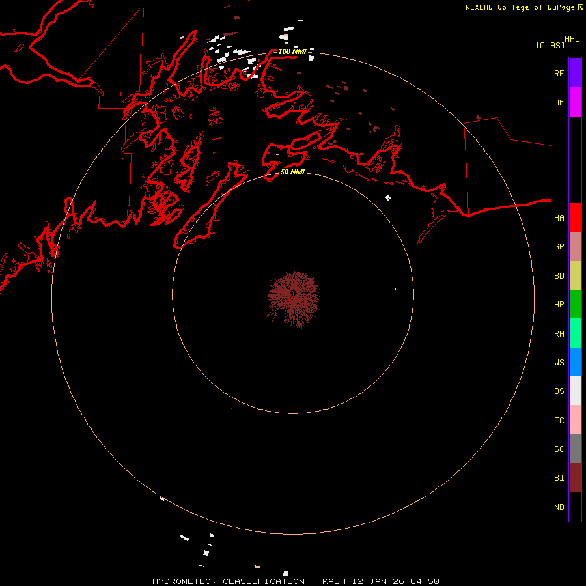Select the IC pink legend swatch
This screenshot has height=586, width=586.
point(575,420)
